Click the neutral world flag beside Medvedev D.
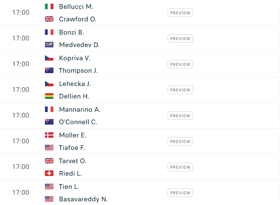Screen dimensions: 280x205 (x=49, y=45)
